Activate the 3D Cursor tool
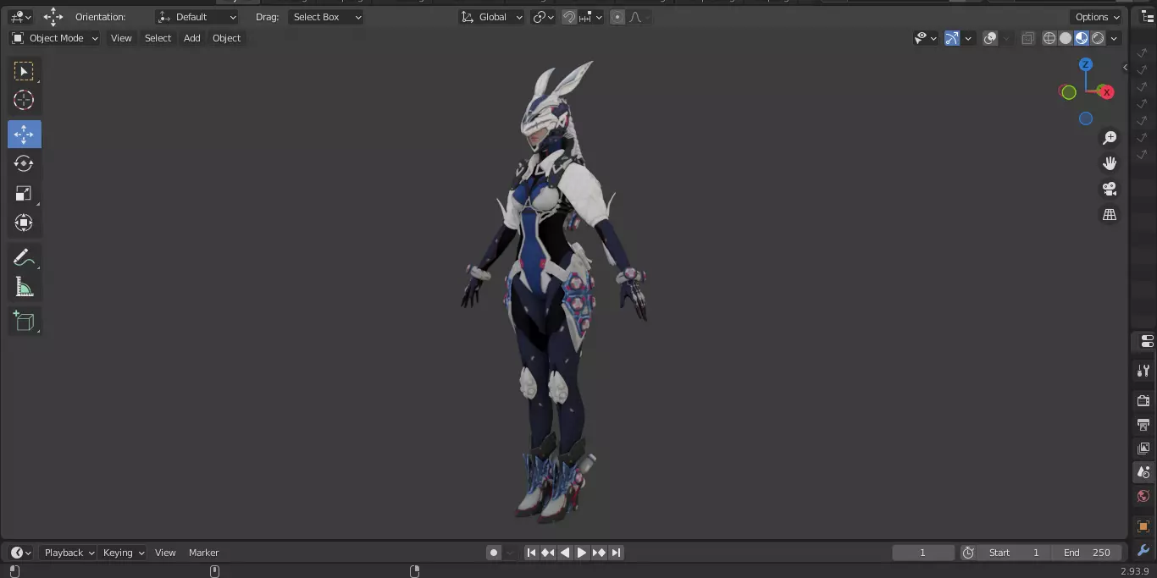Image resolution: width=1157 pixels, height=578 pixels. pos(24,100)
